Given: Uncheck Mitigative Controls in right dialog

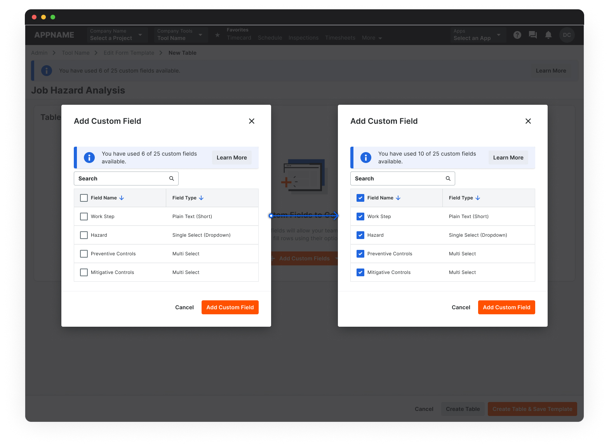Looking at the screenshot, I should 360,272.
